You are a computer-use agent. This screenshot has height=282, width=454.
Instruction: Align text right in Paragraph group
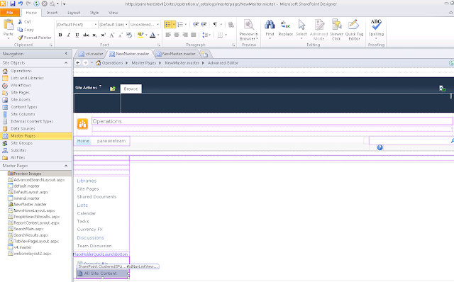pyautogui.click(x=185, y=35)
